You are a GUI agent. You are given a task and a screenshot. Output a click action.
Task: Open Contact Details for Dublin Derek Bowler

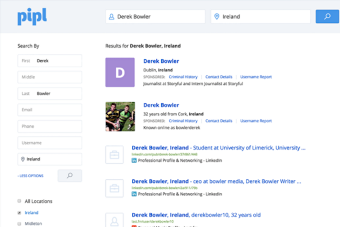pos(219,77)
